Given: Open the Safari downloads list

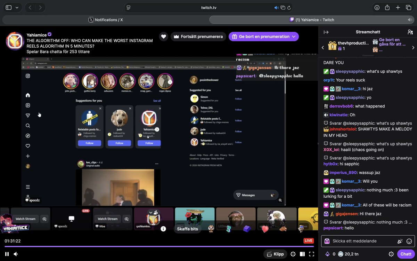Looking at the screenshot, I should tap(377, 7).
